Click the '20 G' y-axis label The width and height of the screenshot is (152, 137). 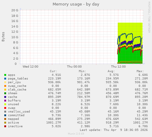(x=15, y=10)
